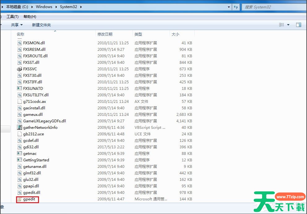Expand the 共享 sharing dropdown
The image size is (307, 214).
pyautogui.click(x=17, y=24)
